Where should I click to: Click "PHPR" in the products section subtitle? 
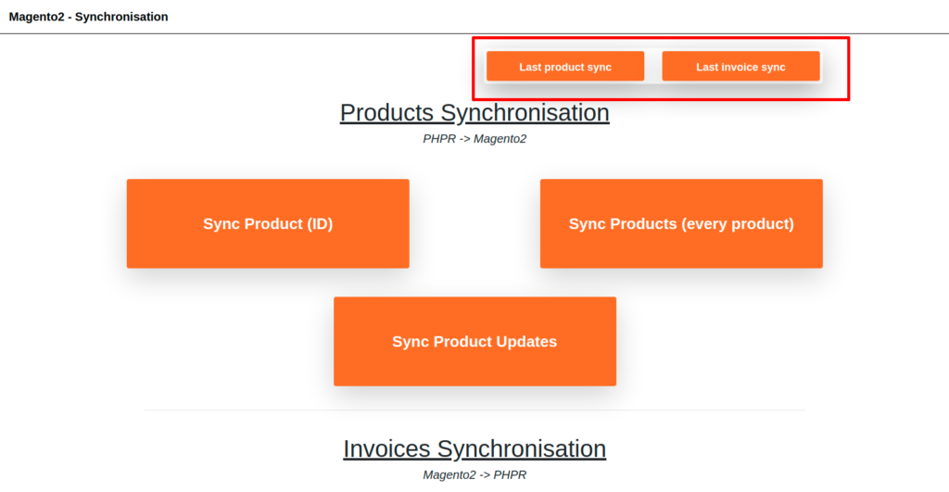click(x=439, y=139)
